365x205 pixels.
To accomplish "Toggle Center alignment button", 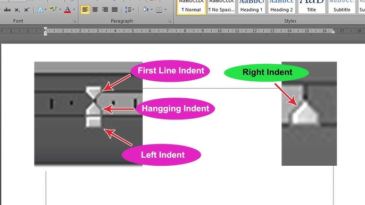I will [x=95, y=10].
